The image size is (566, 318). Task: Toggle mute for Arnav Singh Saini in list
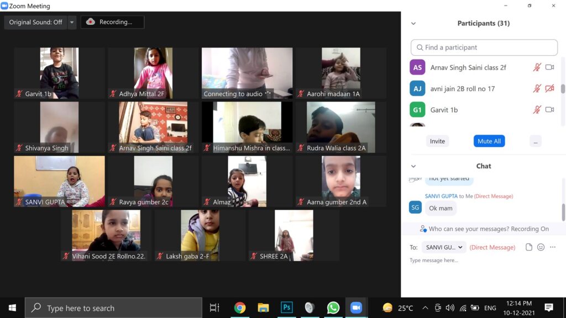tap(537, 67)
